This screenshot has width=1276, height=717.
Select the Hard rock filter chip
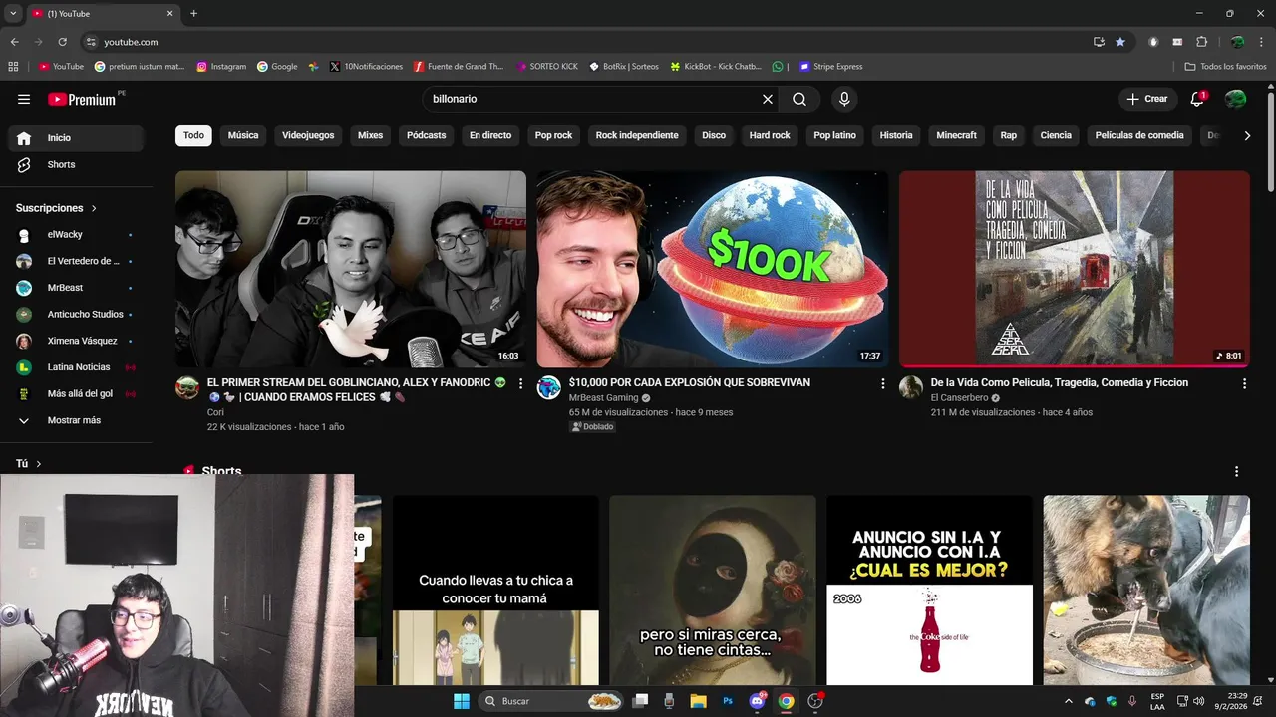(770, 135)
